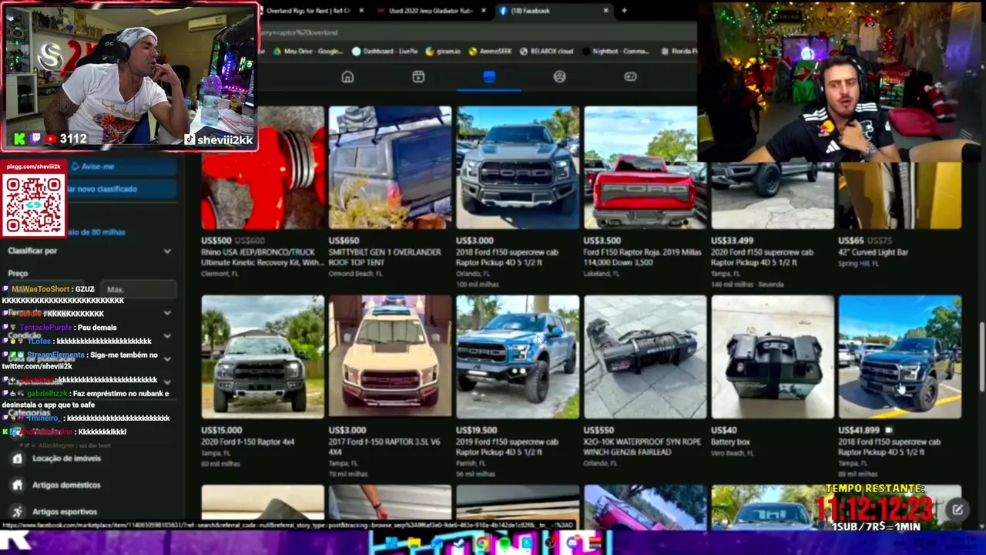This screenshot has width=986, height=555.
Task: Open the Nightbot bookmark
Action: pos(616,52)
